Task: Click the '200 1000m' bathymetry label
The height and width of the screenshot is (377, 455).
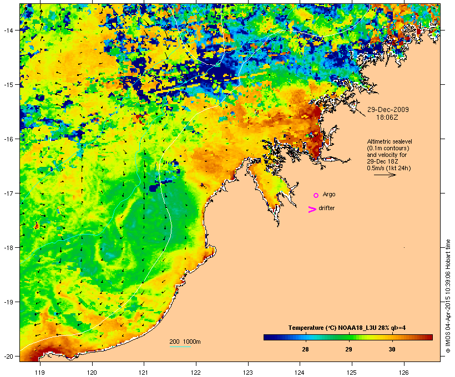Action: pos(185,342)
